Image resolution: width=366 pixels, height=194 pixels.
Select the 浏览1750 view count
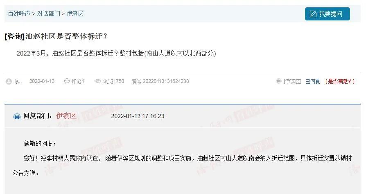tap(114, 81)
